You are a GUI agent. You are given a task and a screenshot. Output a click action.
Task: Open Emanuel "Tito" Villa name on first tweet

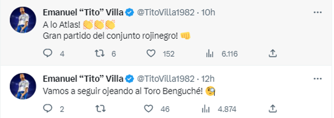coord(83,13)
